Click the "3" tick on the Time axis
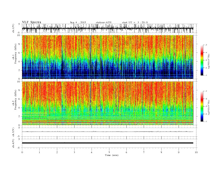 click(74, 152)
